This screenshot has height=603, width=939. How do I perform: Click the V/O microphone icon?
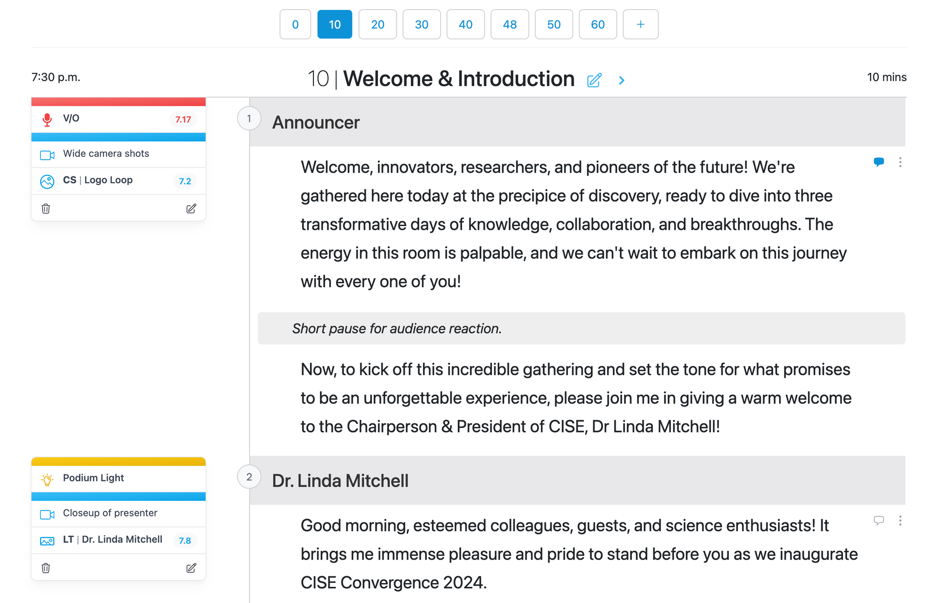(47, 119)
